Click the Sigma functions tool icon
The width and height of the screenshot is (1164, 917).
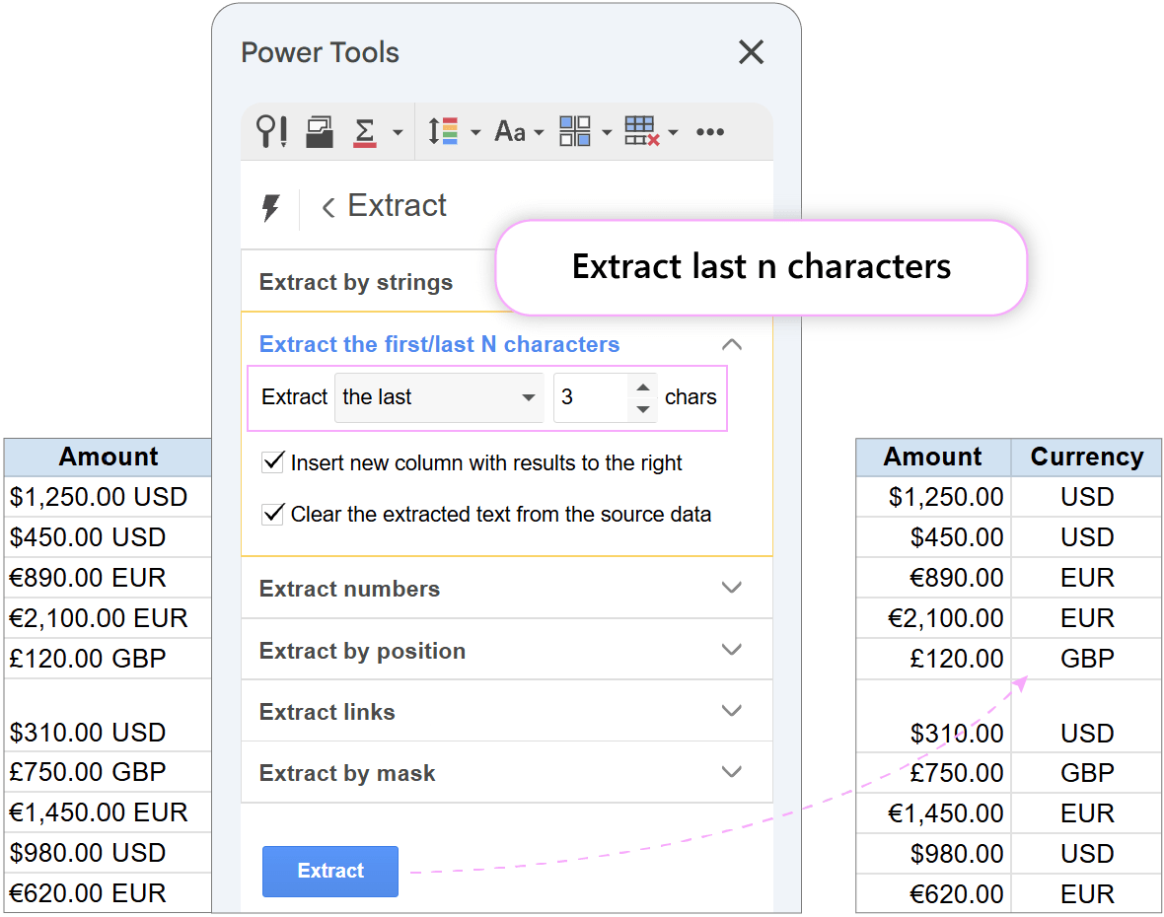[x=365, y=132]
